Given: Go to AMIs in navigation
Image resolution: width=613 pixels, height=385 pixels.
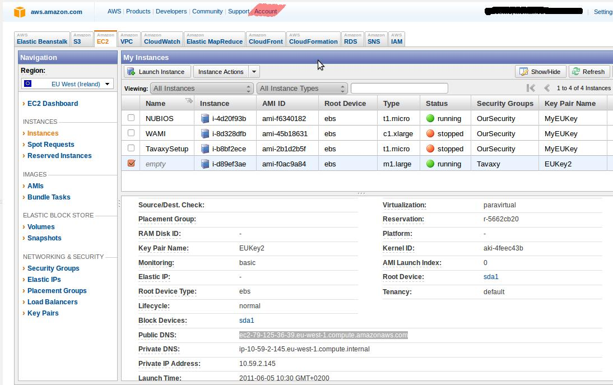Looking at the screenshot, I should point(35,186).
